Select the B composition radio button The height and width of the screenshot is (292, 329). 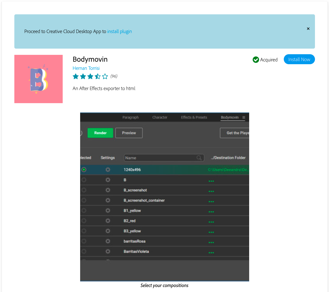[x=84, y=180]
